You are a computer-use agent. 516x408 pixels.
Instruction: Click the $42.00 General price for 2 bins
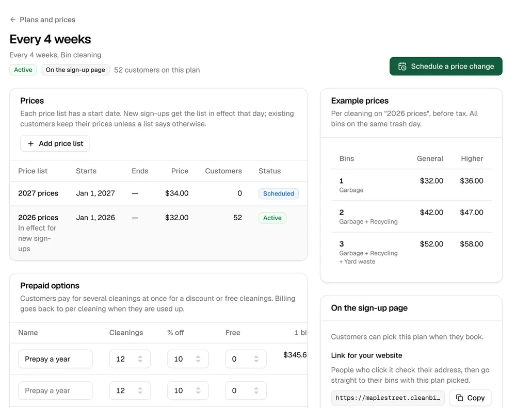tap(431, 213)
